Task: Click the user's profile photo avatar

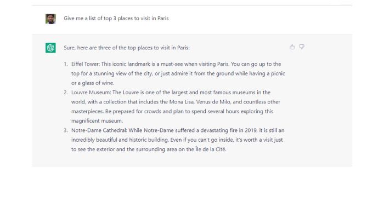Action: [50, 19]
